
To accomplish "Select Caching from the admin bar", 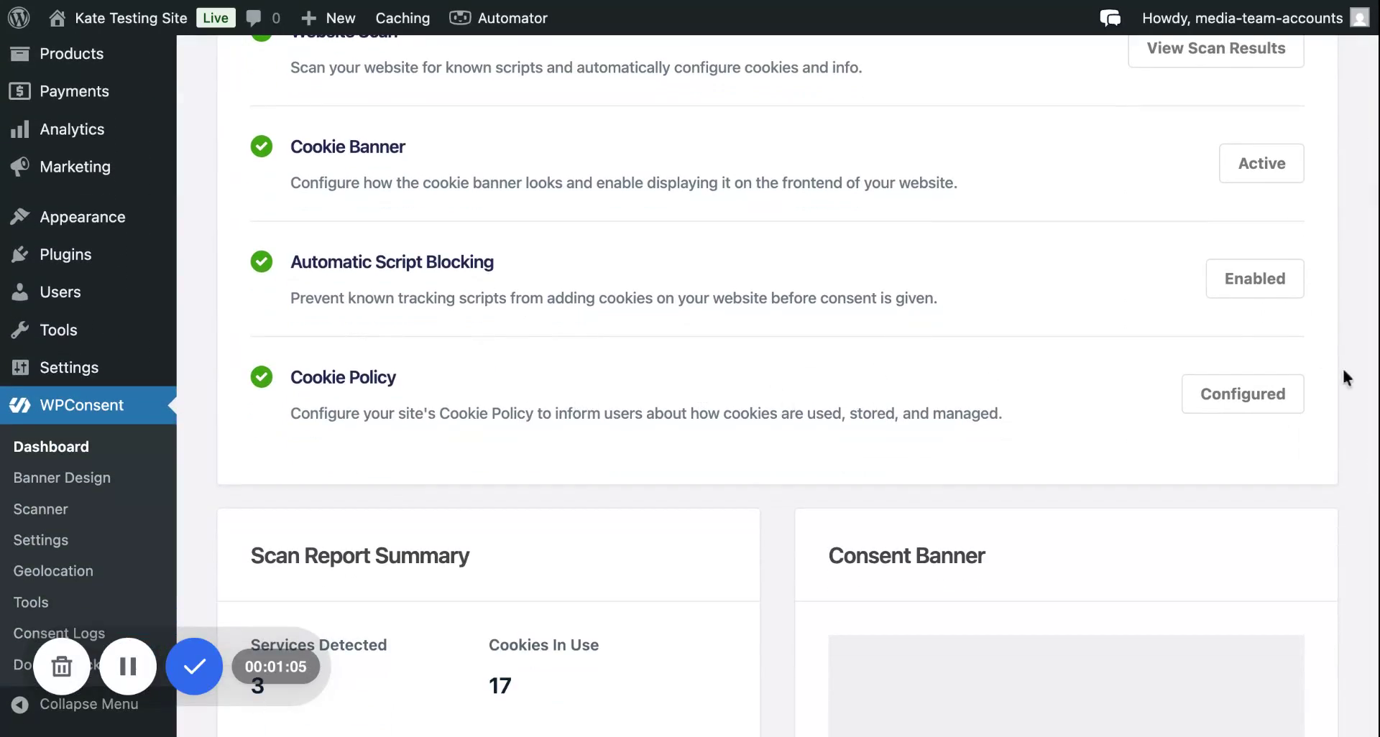I will [402, 17].
